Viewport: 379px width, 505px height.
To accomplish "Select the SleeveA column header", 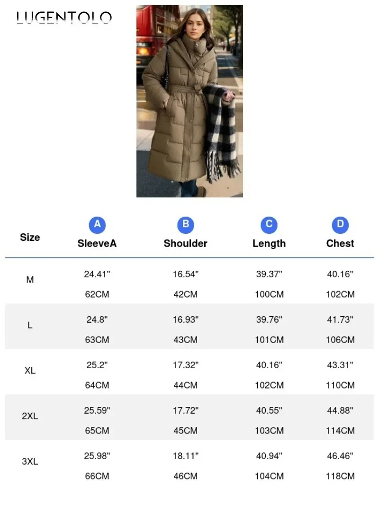I will click(x=97, y=243).
